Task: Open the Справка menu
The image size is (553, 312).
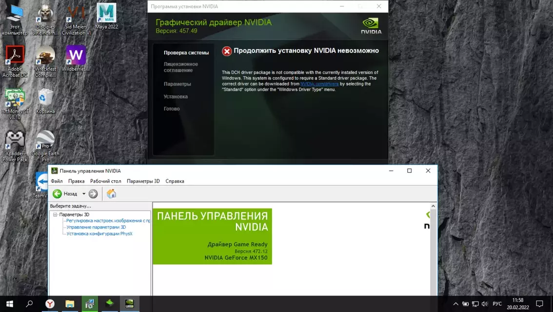Action: point(175,181)
